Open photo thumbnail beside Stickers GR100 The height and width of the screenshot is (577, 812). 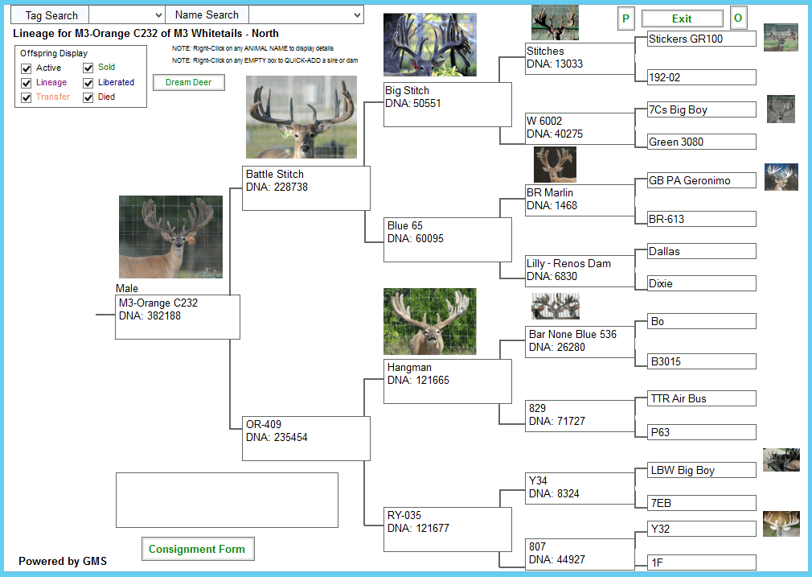click(780, 38)
